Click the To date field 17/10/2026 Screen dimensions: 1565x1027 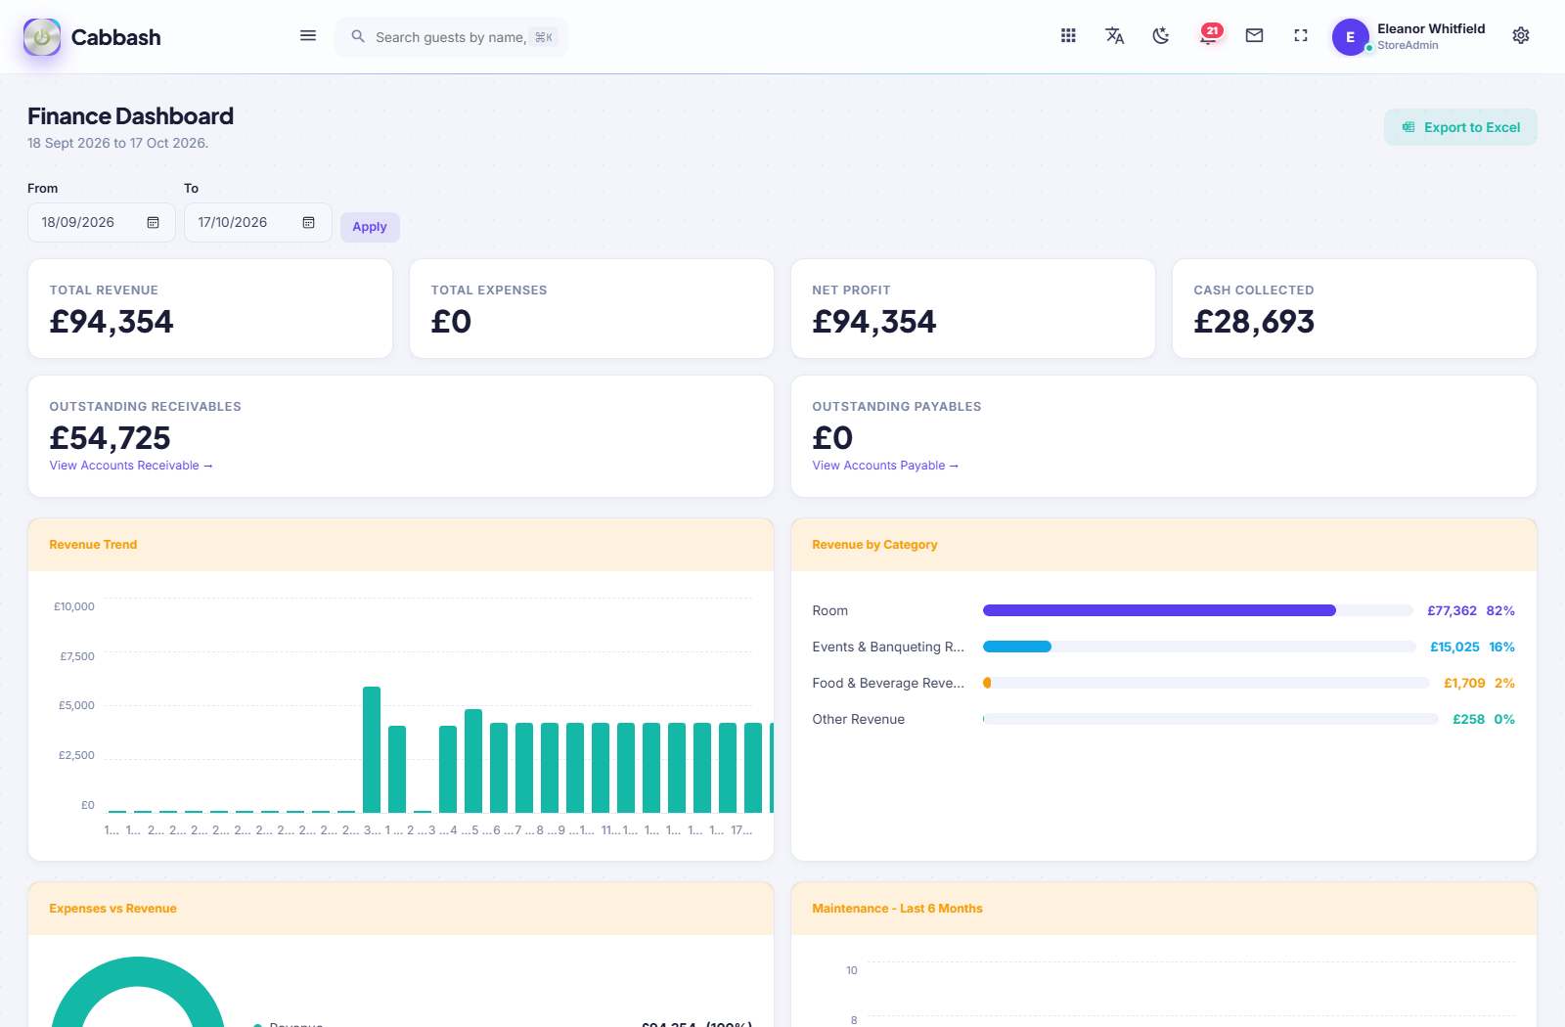click(258, 223)
